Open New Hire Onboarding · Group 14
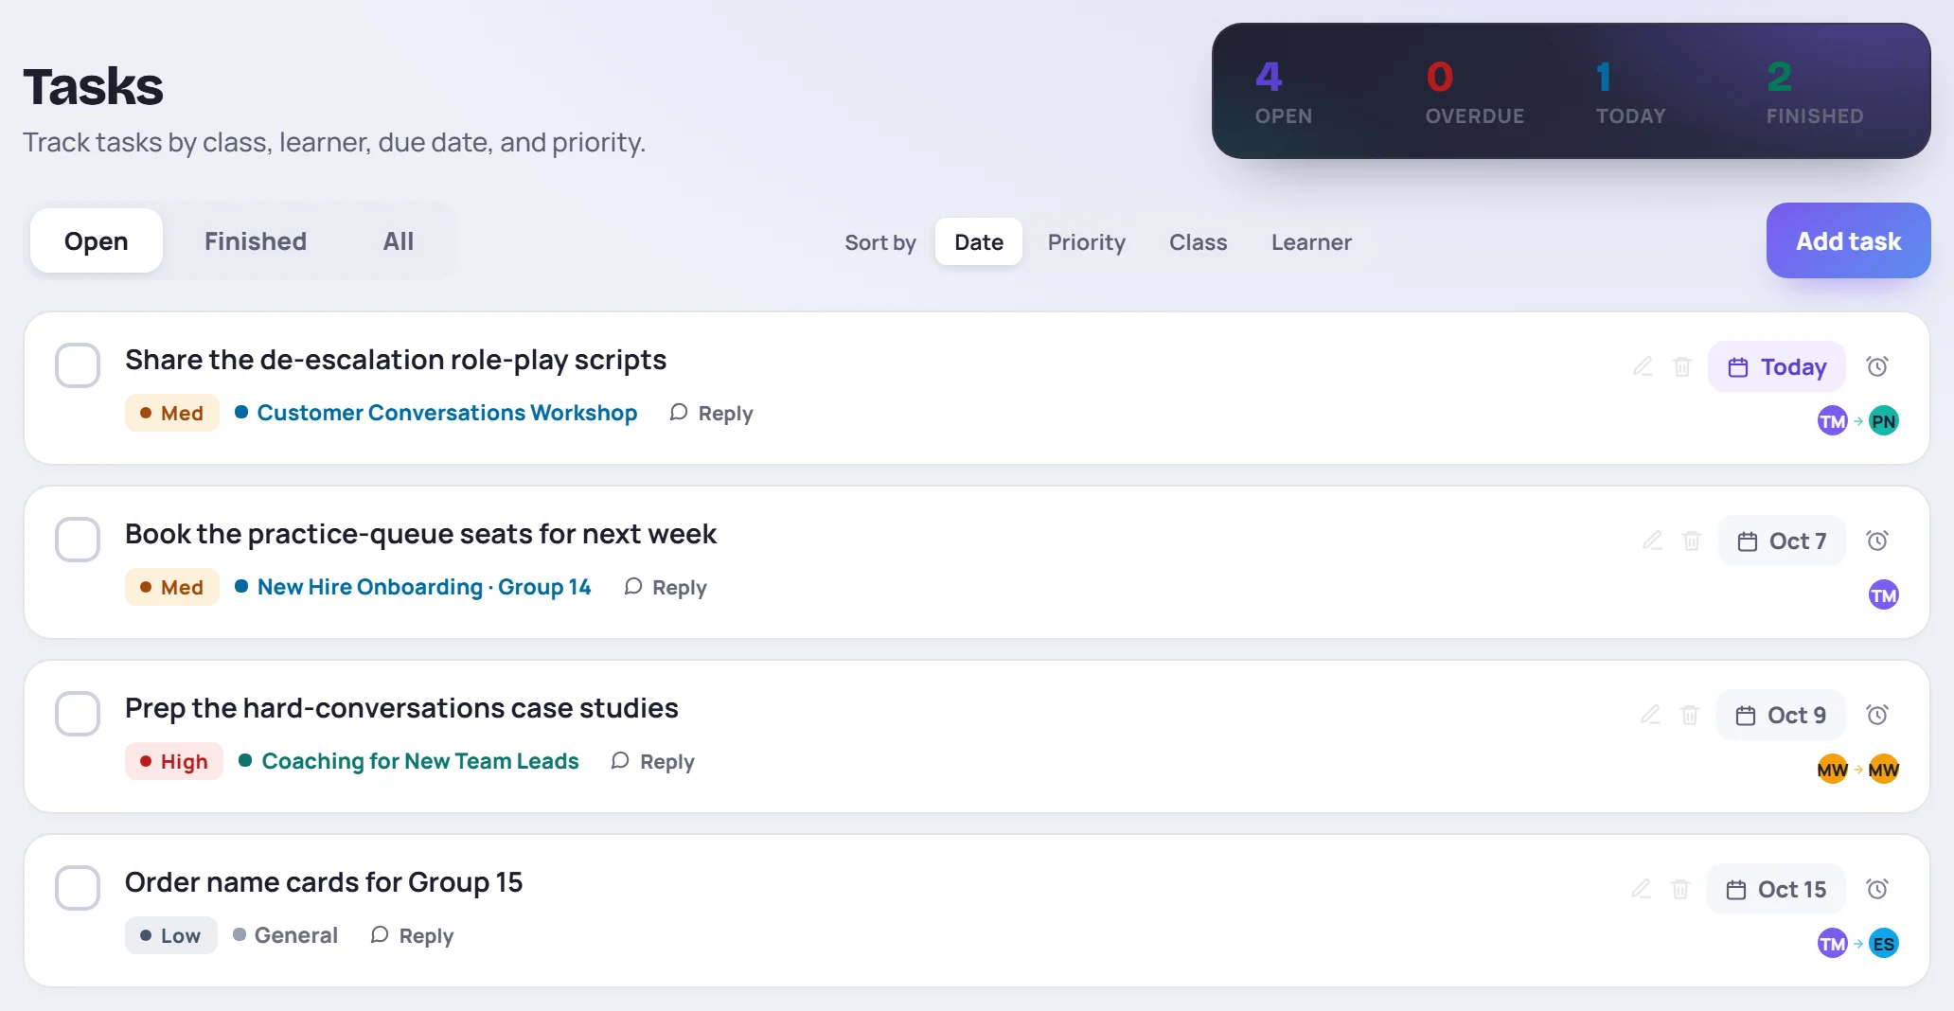 tap(413, 587)
